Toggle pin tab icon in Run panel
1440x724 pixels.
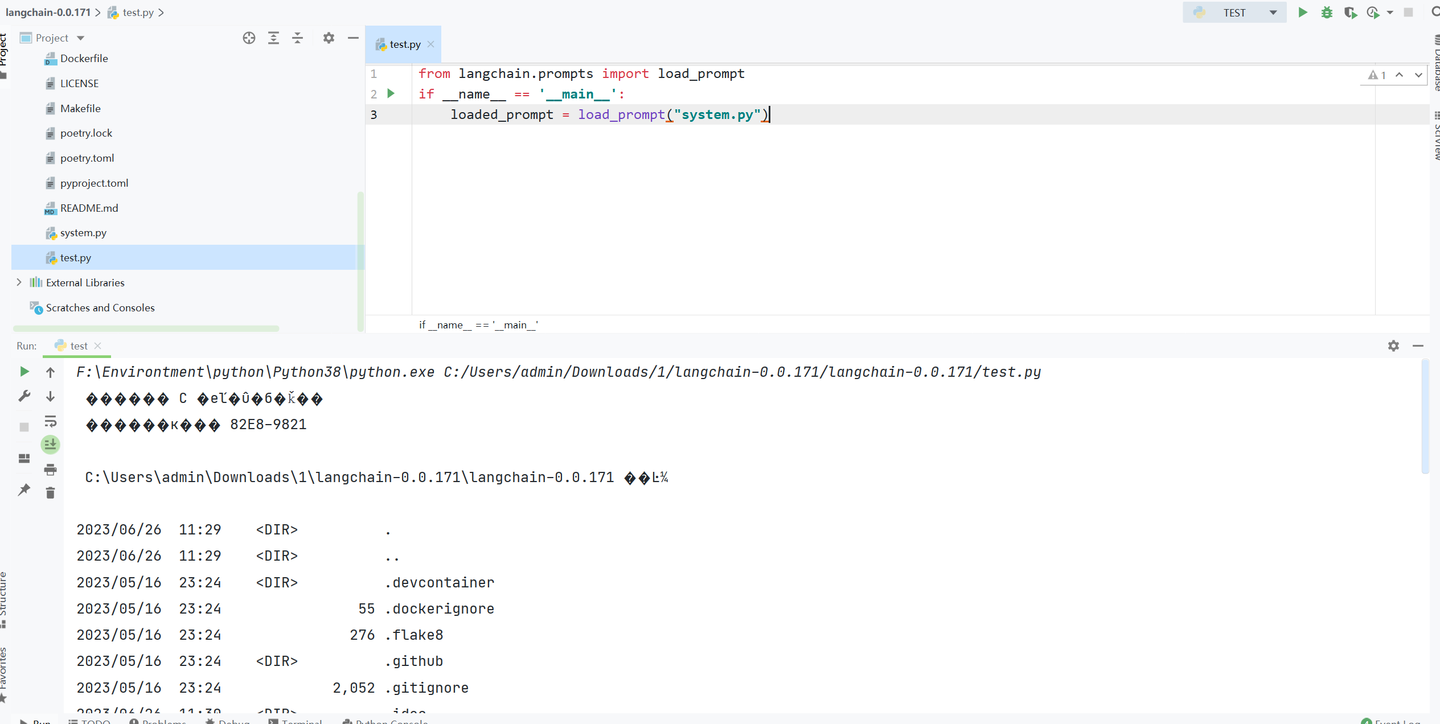point(24,490)
